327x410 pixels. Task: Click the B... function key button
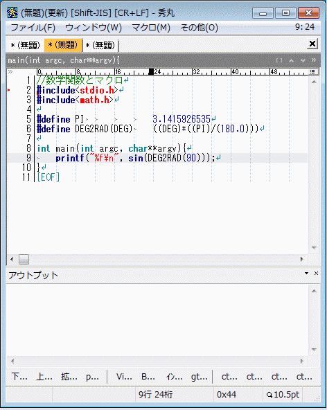148,377
